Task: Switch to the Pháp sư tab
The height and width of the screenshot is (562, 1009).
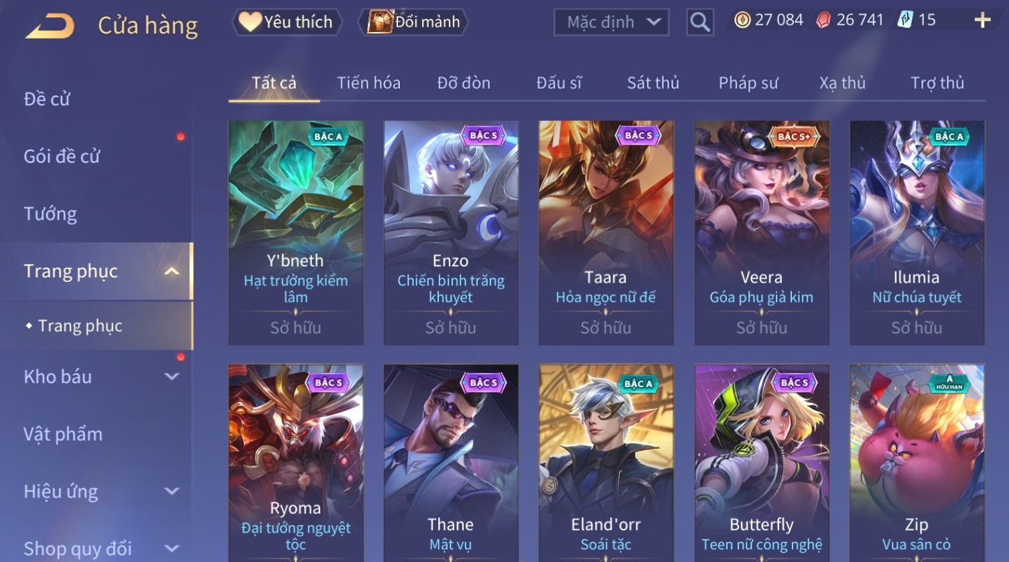Action: click(748, 83)
